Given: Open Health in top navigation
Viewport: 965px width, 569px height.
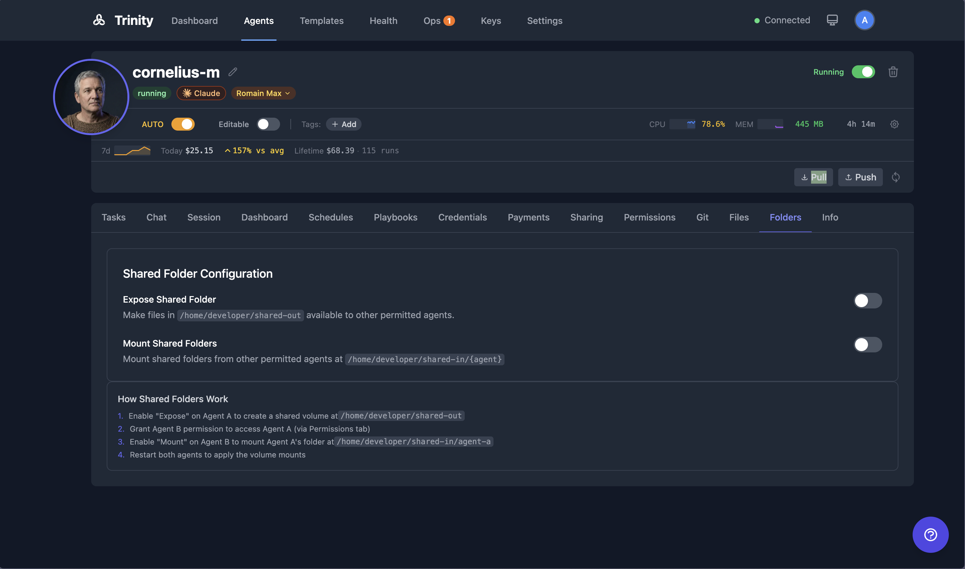Looking at the screenshot, I should tap(384, 21).
